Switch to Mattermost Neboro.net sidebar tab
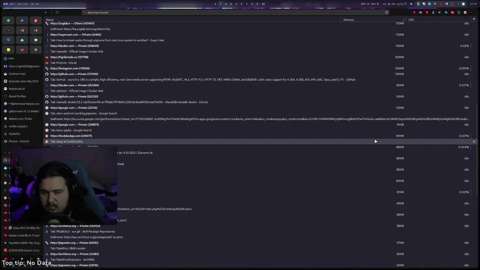Screen dimensions: 480x270 click(22, 103)
